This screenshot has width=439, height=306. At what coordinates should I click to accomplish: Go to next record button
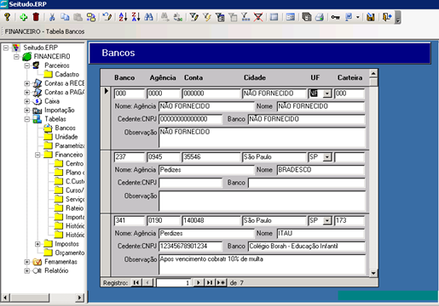point(199,282)
